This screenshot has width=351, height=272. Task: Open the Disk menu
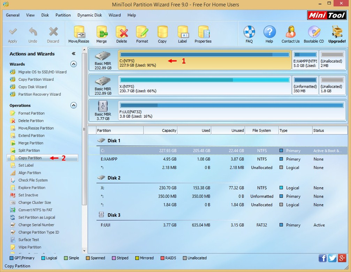tap(45, 15)
